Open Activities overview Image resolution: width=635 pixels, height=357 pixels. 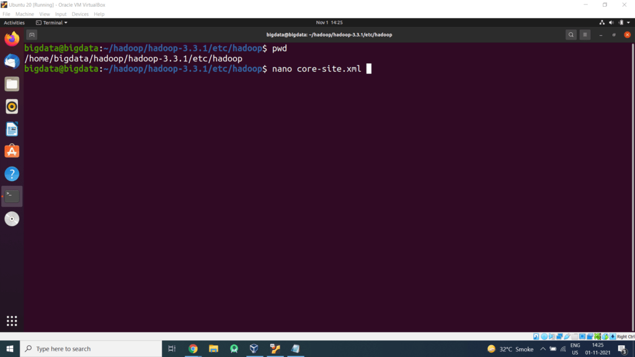[14, 23]
